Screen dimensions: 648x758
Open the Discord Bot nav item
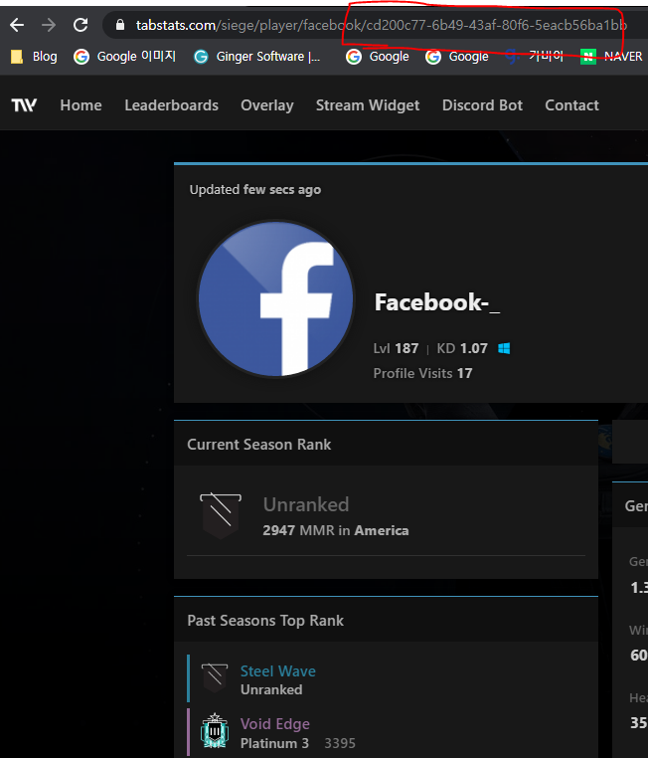(x=482, y=105)
